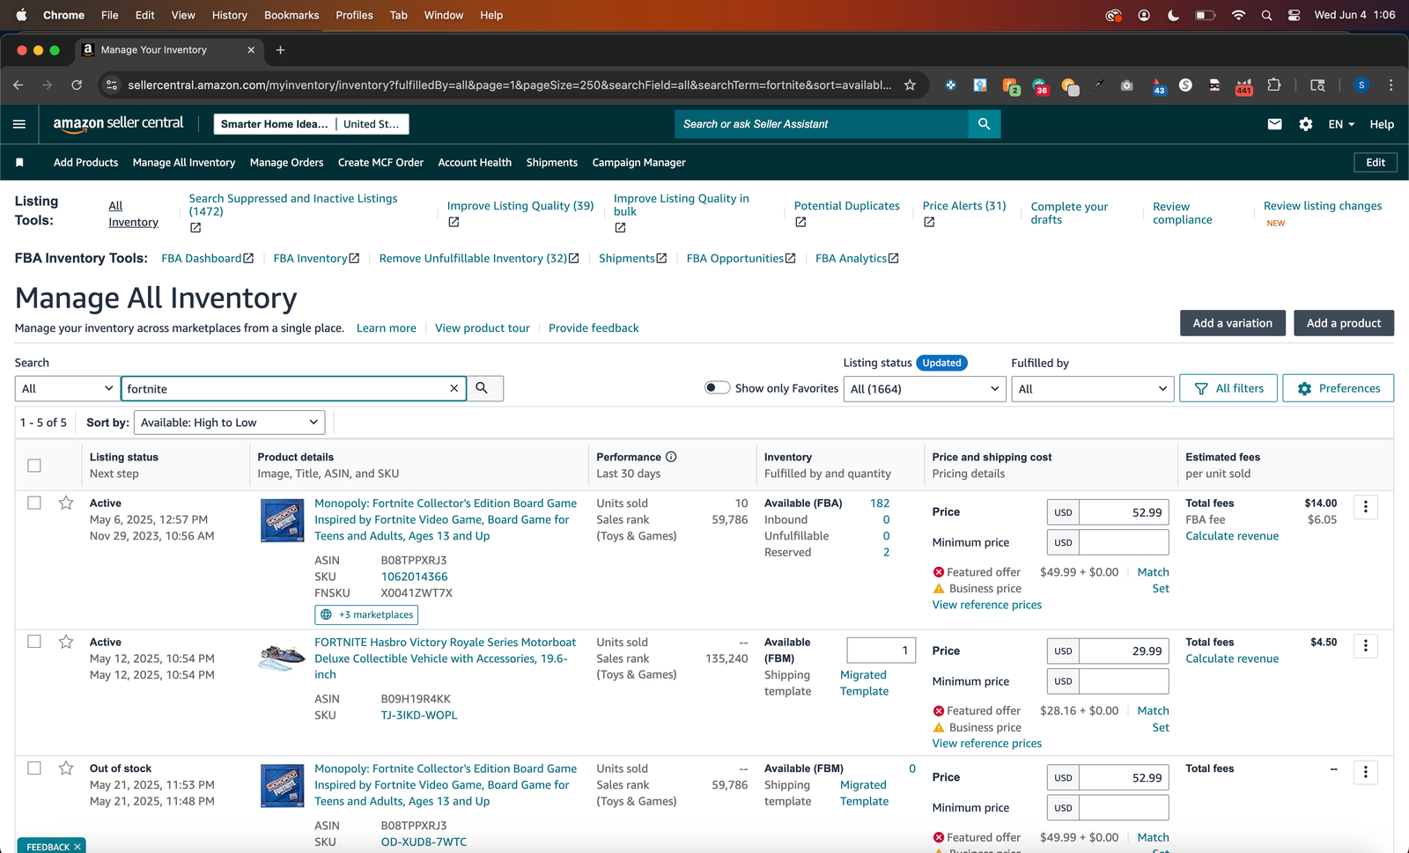Open Price Alerts (31) link

964,206
